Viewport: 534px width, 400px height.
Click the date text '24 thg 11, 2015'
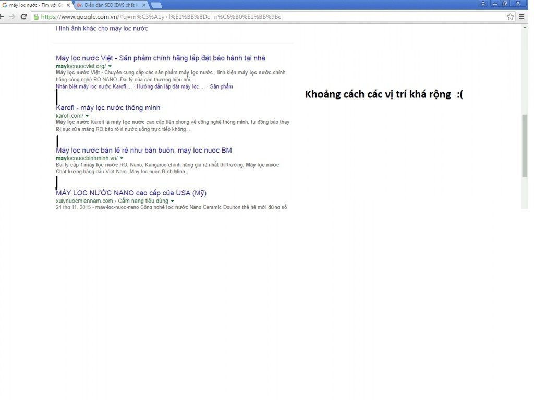[x=73, y=207]
